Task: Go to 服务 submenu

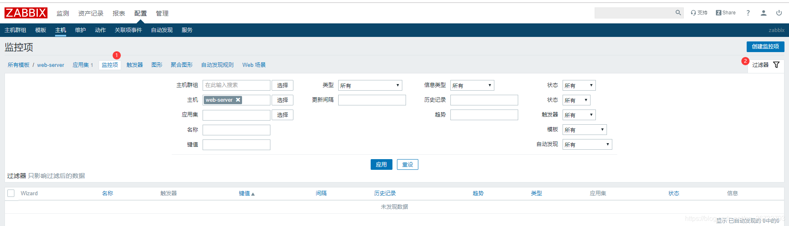Action: point(187,30)
